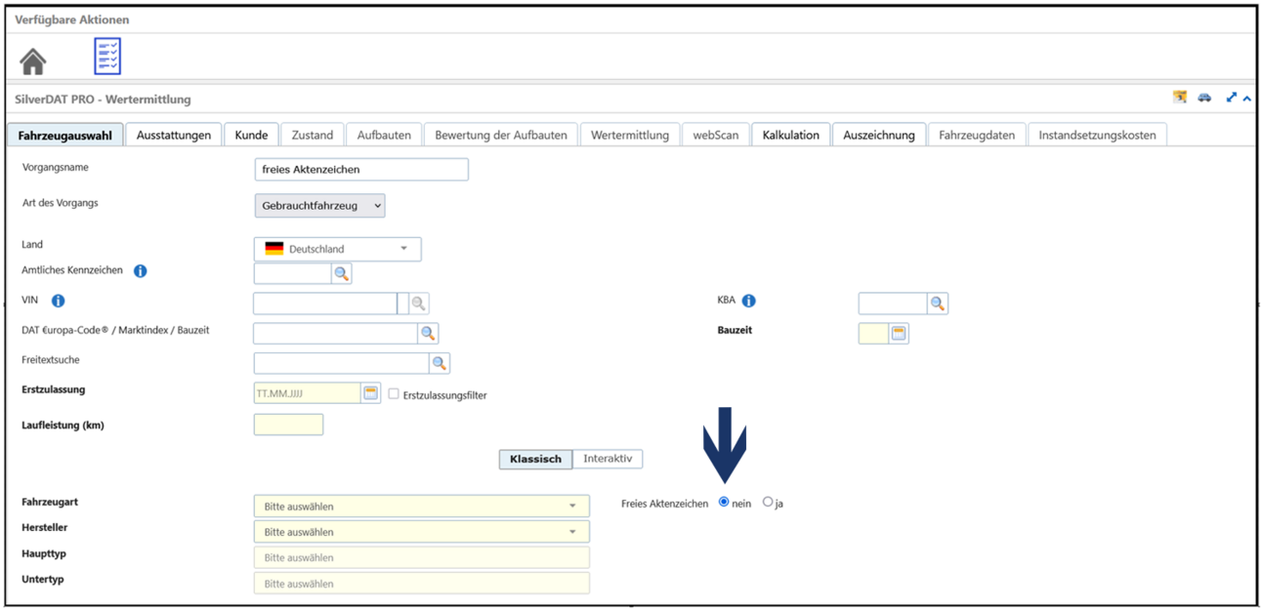Click the home icon

(33, 61)
